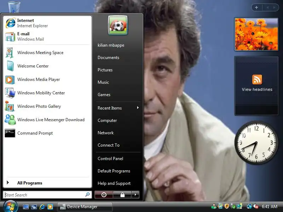This screenshot has height=212, width=283.
Task: Click the network connection tray icon
Action: (249, 206)
